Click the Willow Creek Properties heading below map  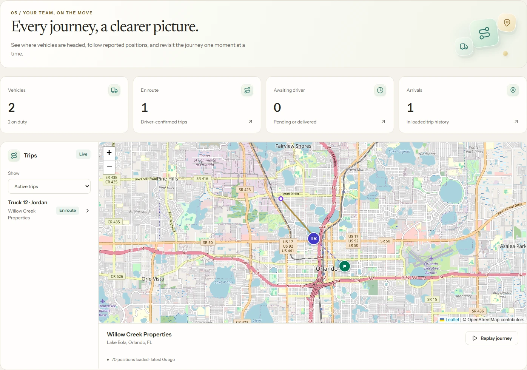coord(139,335)
